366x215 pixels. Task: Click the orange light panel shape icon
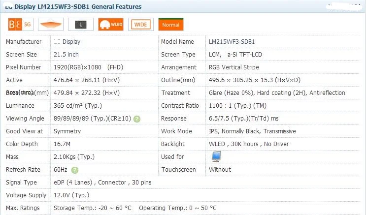point(51,24)
